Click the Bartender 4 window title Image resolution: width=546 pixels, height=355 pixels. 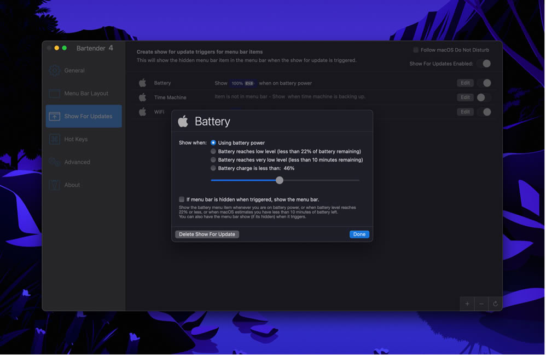(x=95, y=48)
